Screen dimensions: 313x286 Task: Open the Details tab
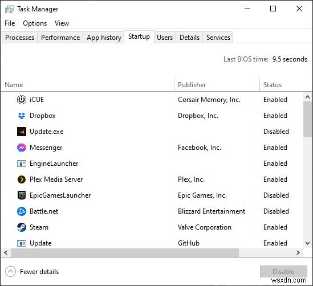(x=189, y=38)
